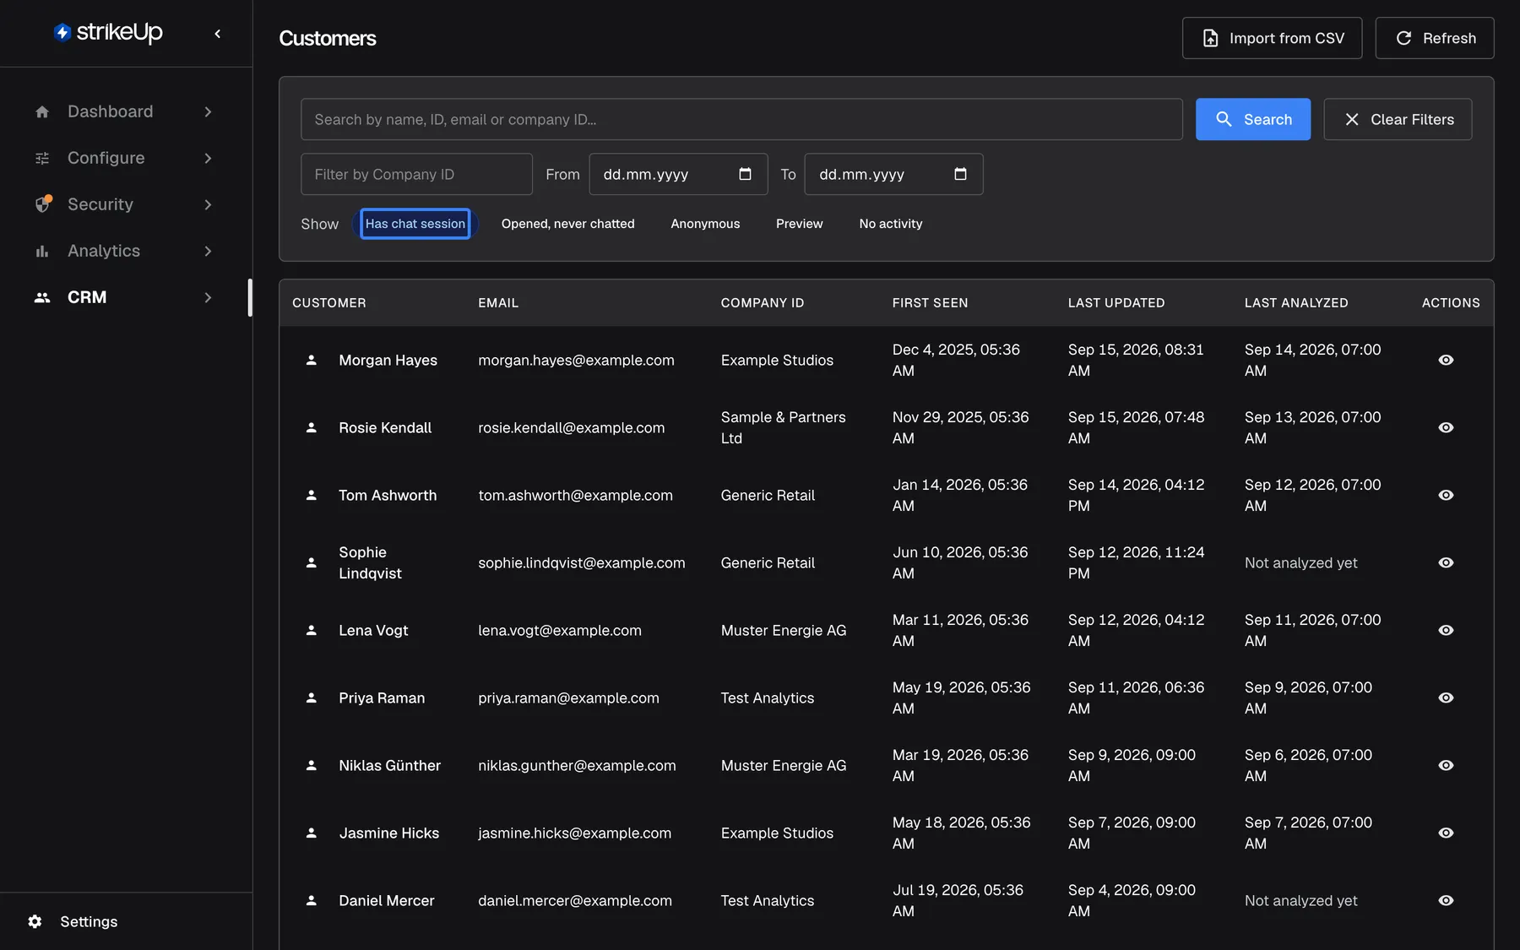Viewport: 1520px width, 950px height.
Task: Click the Security shield icon
Action: point(42,204)
